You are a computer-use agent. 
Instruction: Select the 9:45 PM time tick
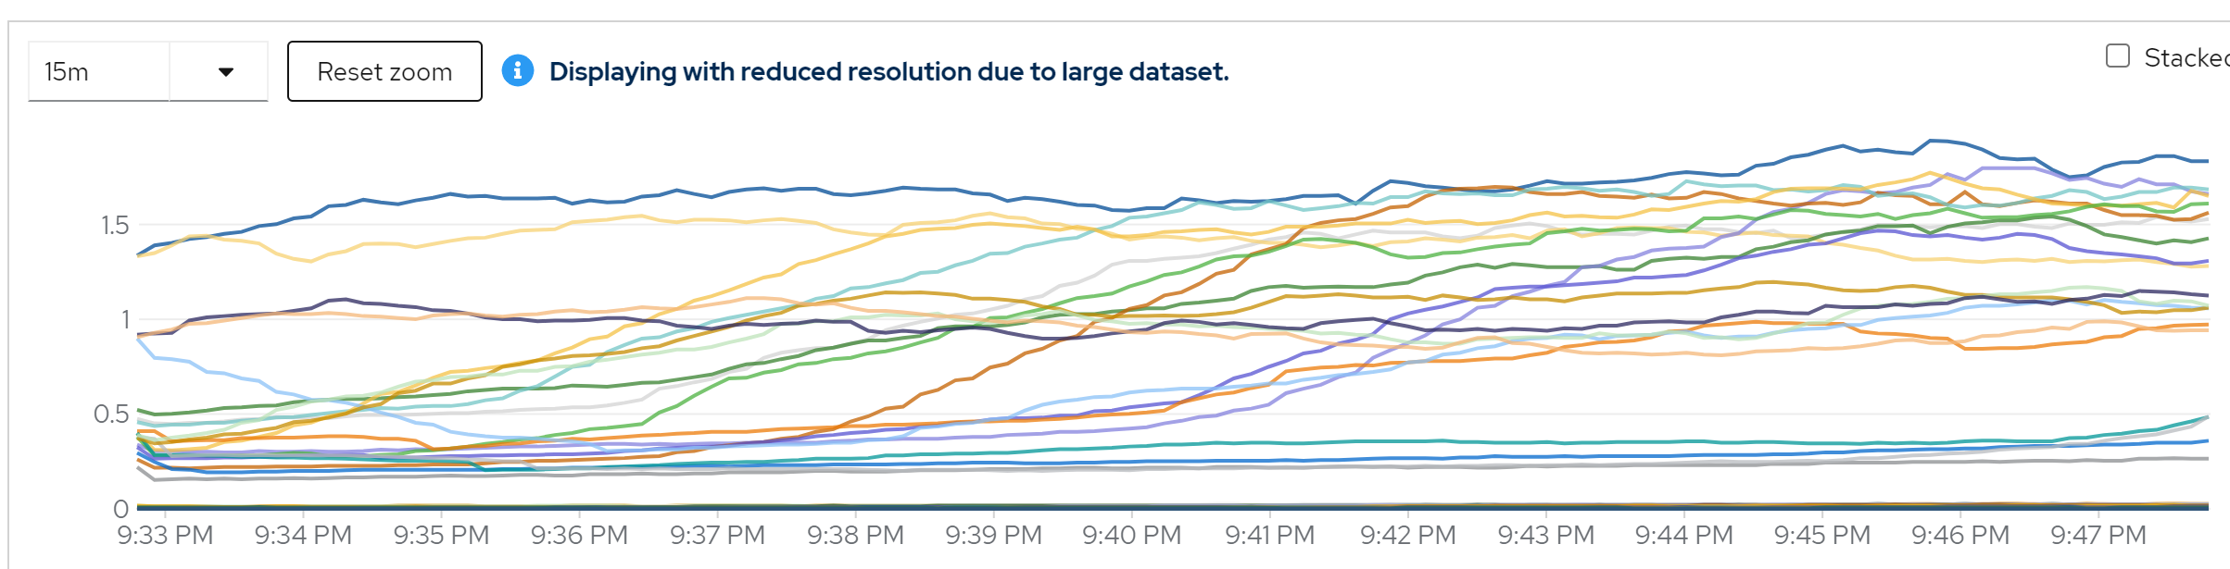1821,536
